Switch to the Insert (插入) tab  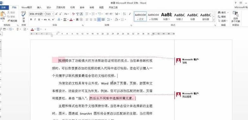[x=39, y=7]
